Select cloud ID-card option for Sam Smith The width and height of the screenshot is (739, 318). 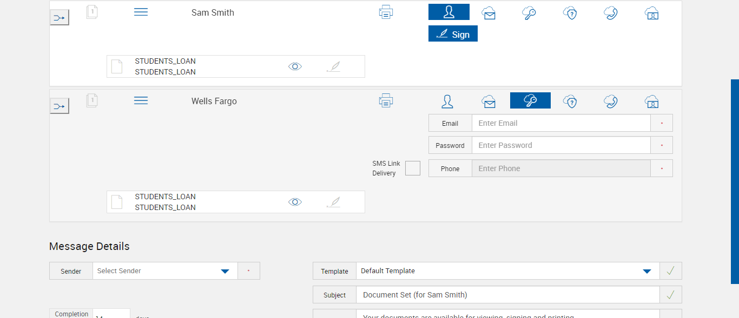[x=652, y=13]
